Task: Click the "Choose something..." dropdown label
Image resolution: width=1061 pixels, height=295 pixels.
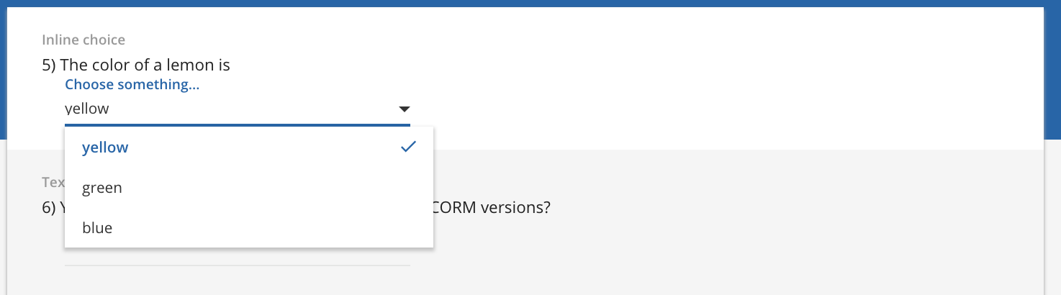Action: coord(132,85)
